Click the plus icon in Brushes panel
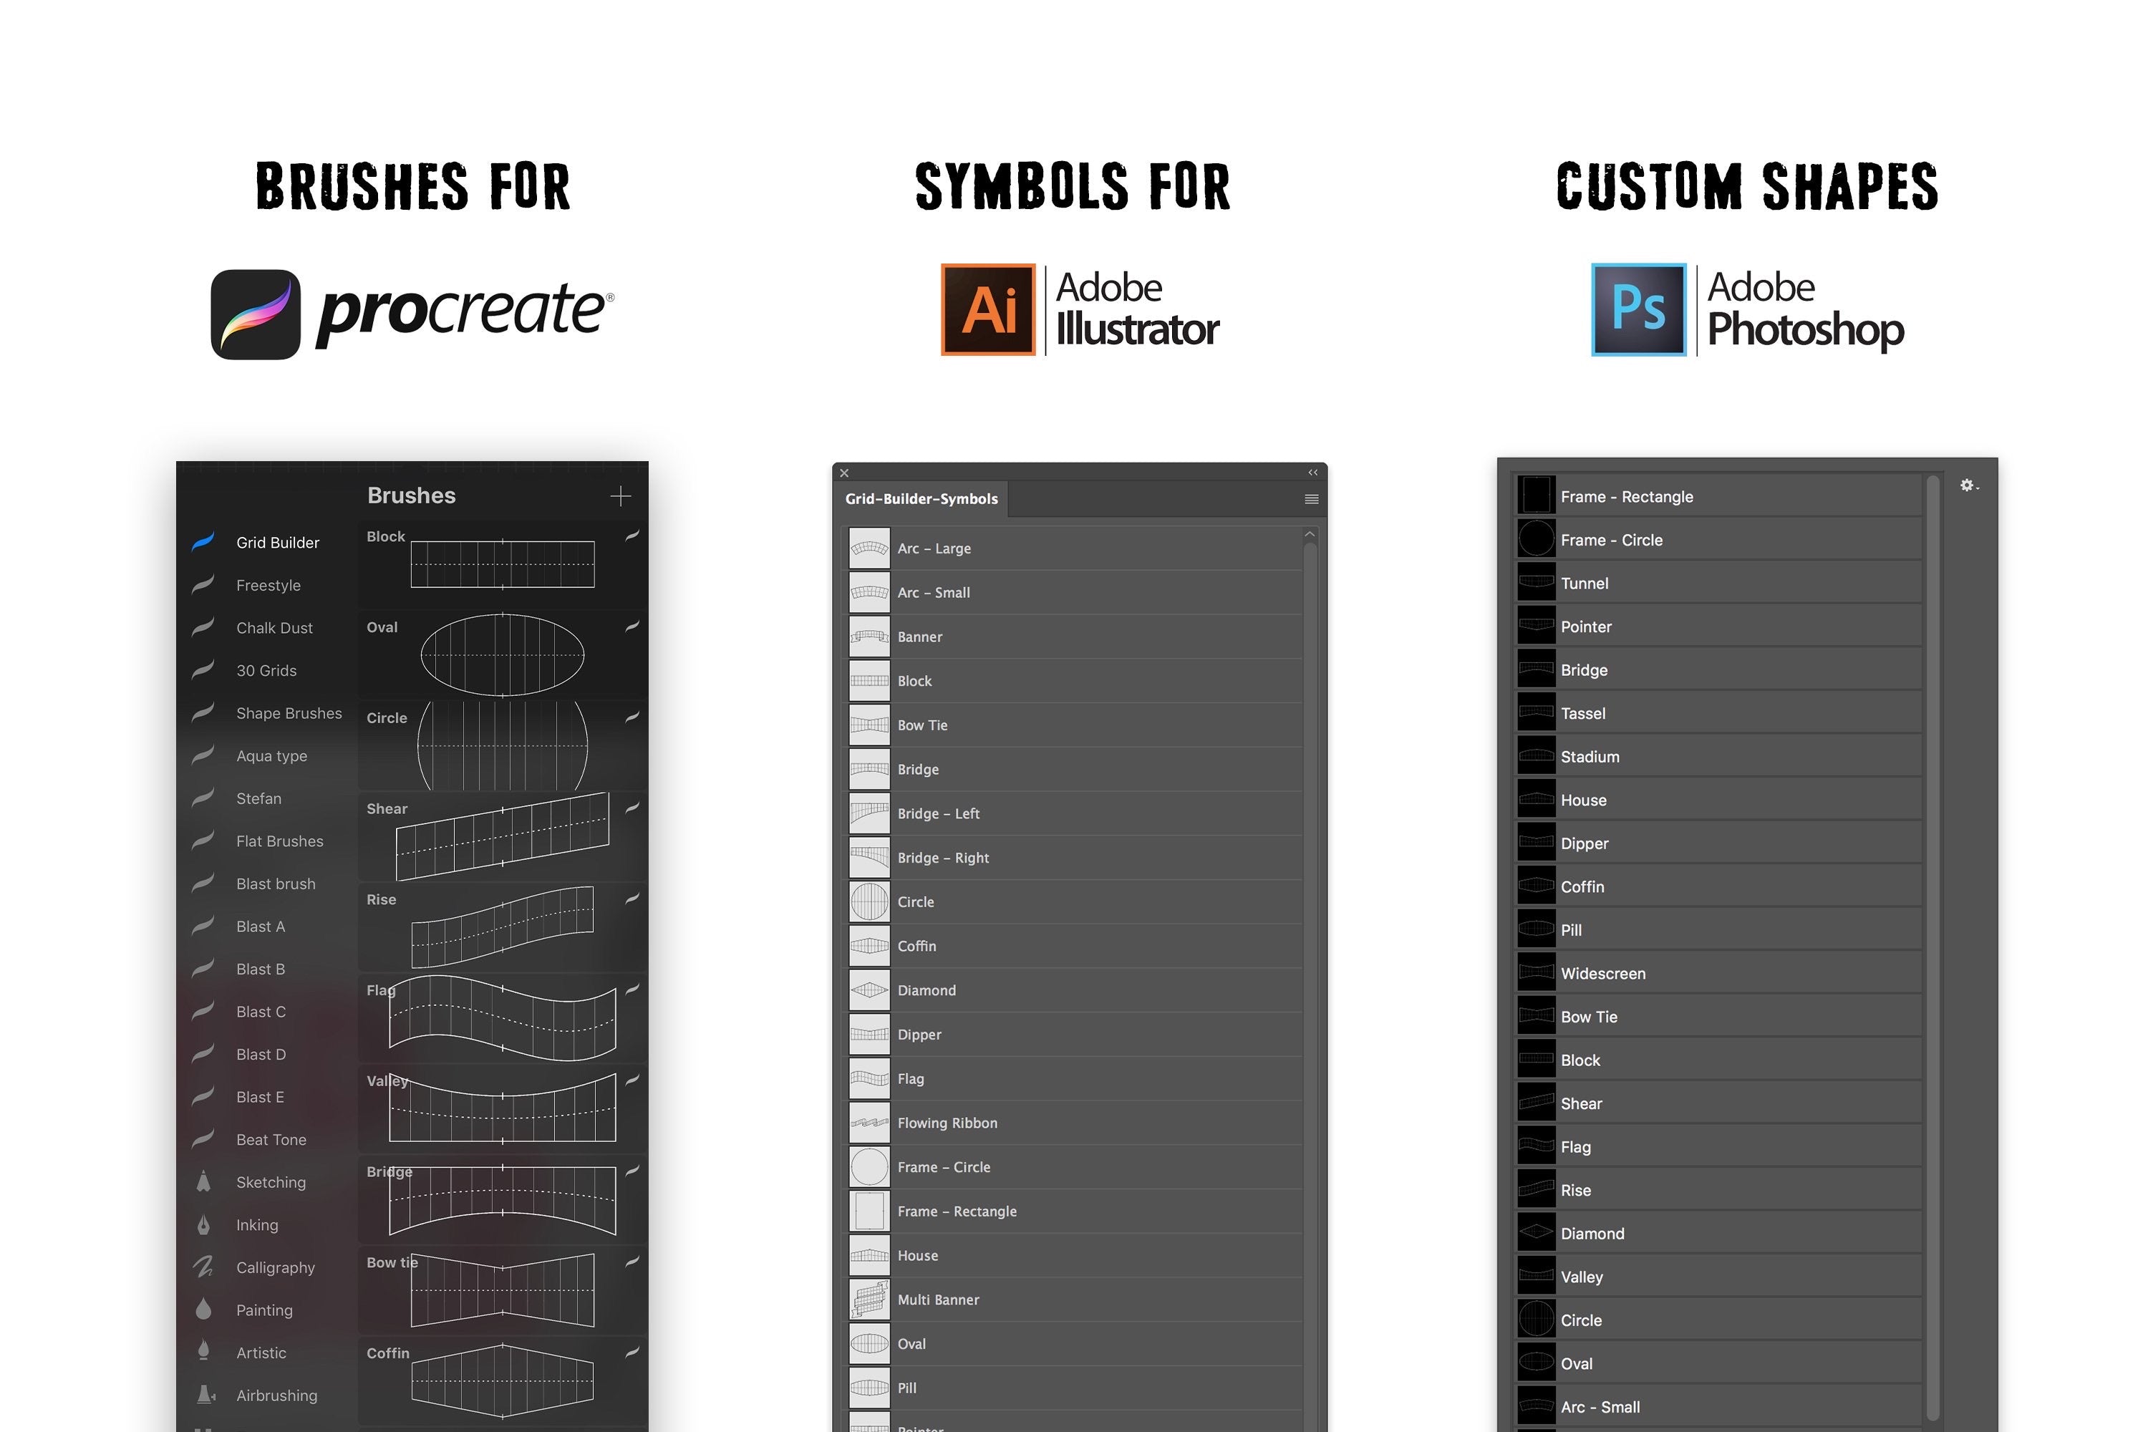The image size is (2148, 1432). 620,496
